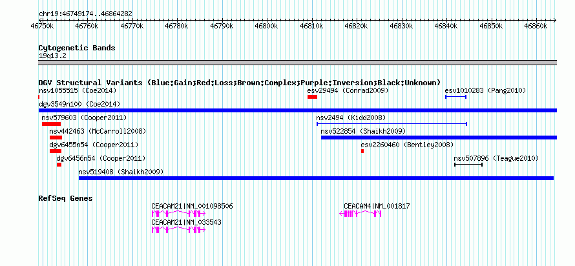The image size is (575, 266).
Task: Select the red dgv6455n54 loss bar
Action: pyautogui.click(x=56, y=151)
